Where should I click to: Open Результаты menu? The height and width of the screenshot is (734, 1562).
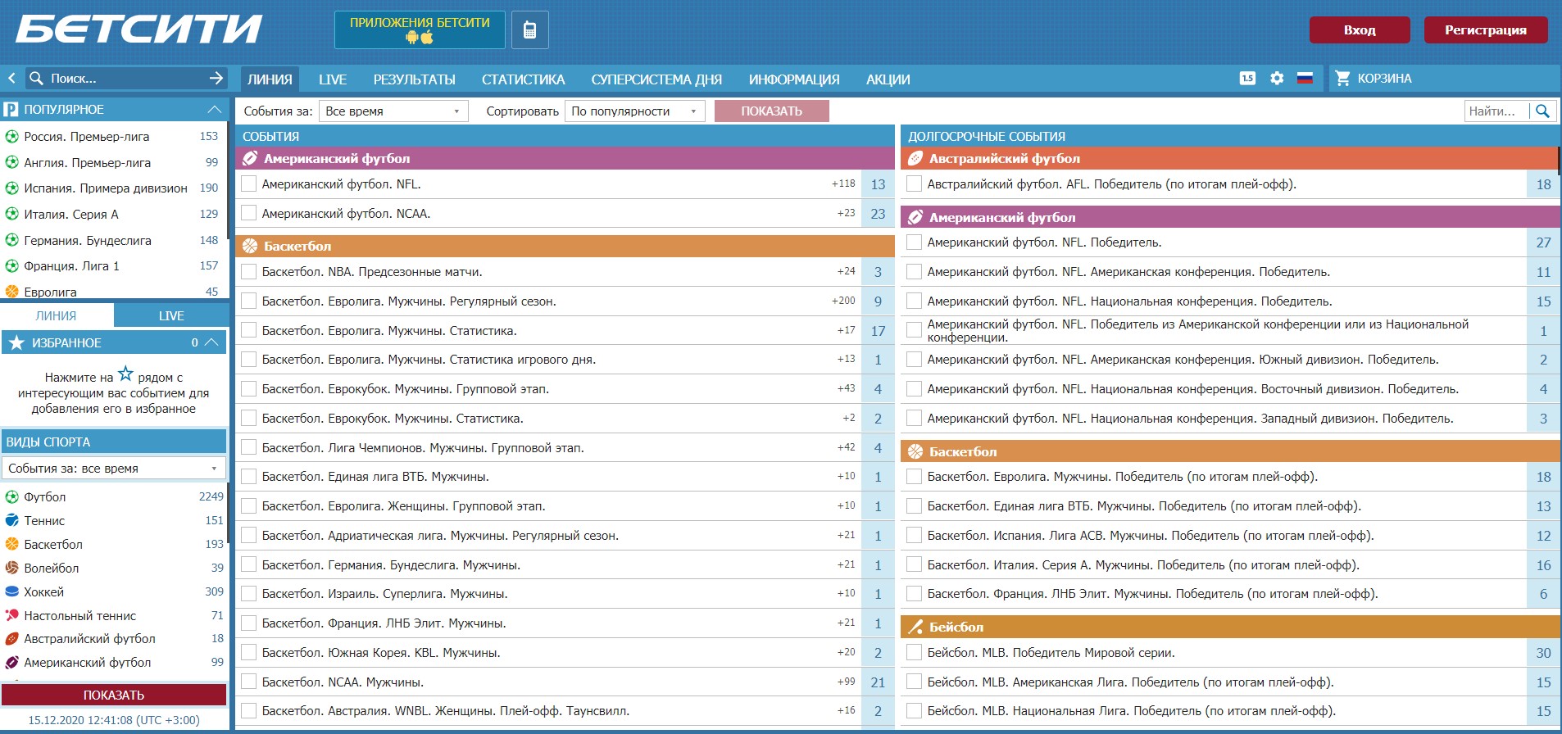coord(415,79)
